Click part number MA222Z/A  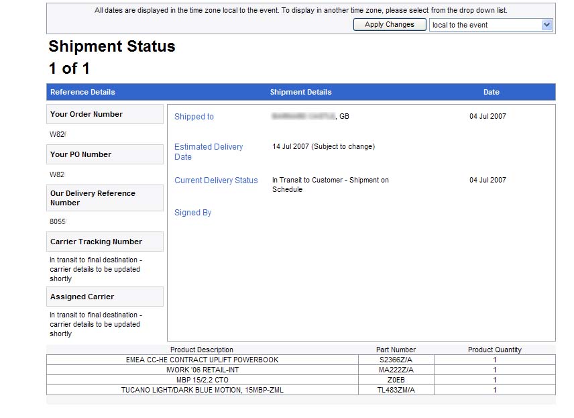pos(396,370)
